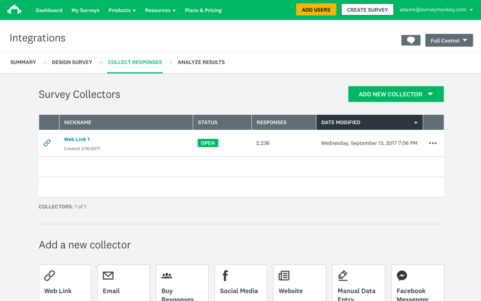Open the three-dot menu for Web Link 1
This screenshot has width=481, height=301.
[433, 143]
